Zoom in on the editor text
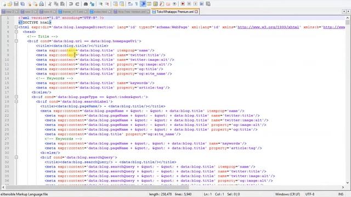This screenshot has height=197, width=351. [101, 4]
